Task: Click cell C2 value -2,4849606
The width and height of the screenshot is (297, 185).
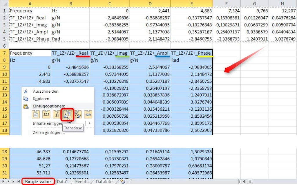Action: coord(109,18)
